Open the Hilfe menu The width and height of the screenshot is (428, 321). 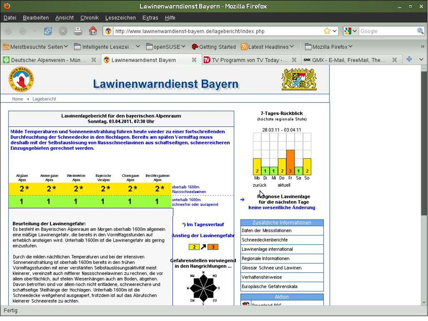[x=170, y=18]
